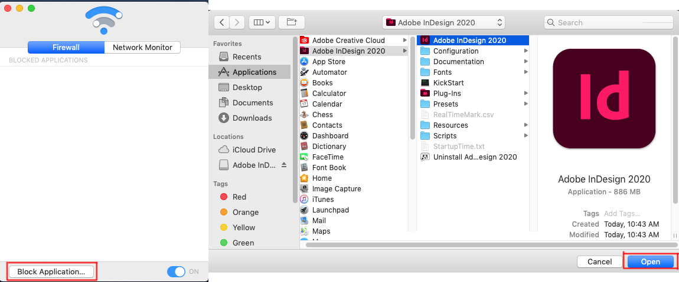679x282 pixels.
Task: Expand Adobe Creative Cloud folder arrow
Action: 404,40
